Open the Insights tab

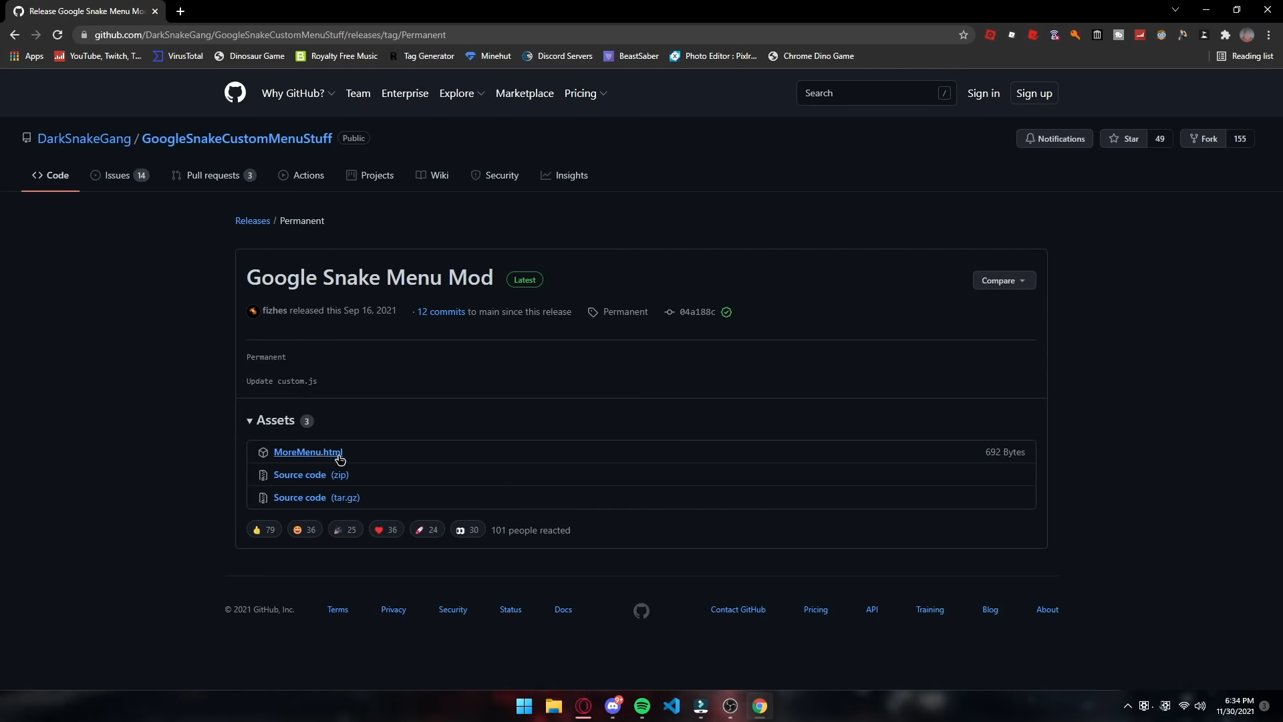564,175
